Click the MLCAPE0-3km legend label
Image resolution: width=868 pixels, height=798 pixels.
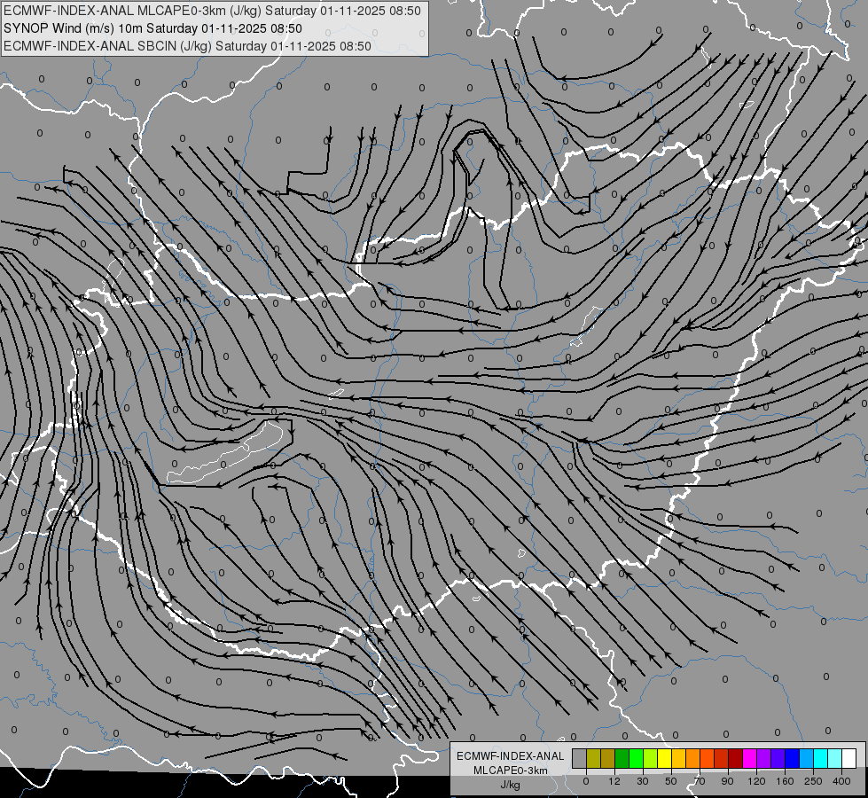511,771
